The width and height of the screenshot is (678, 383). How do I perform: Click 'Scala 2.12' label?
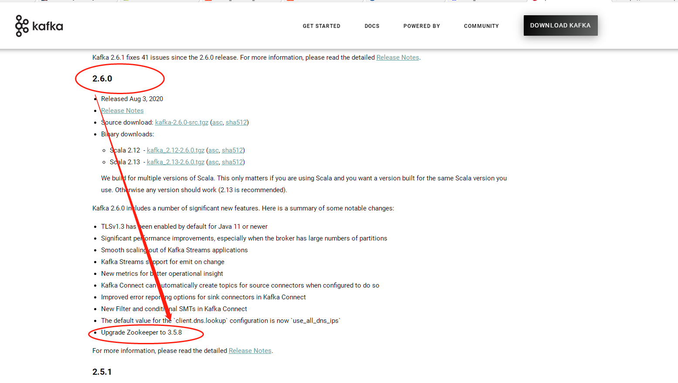pyautogui.click(x=125, y=150)
